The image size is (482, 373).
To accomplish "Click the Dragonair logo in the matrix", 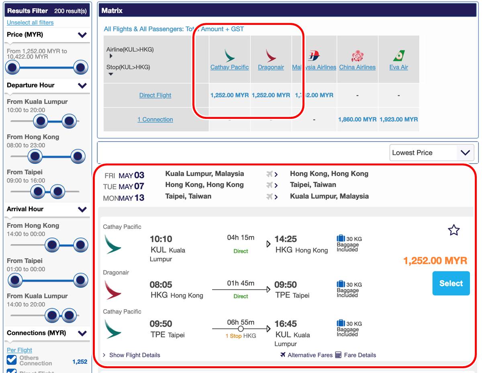I will click(271, 55).
